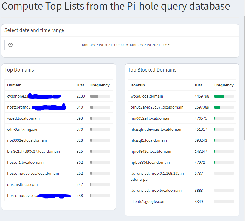Click the vertical page scrollbar

pos(244,78)
